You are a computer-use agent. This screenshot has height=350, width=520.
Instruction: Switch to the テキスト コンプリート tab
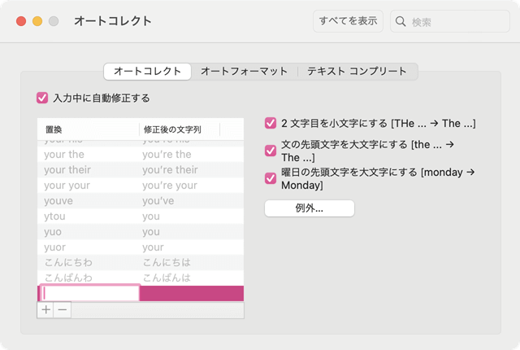[x=357, y=72]
